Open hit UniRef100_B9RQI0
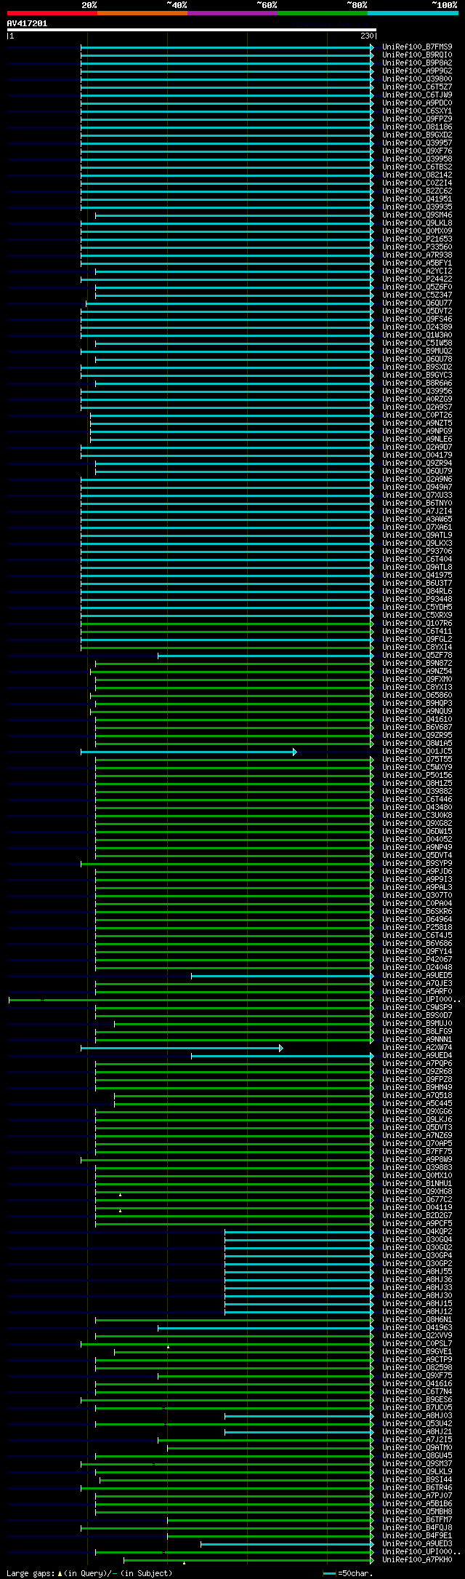The image size is (465, 1579). pos(417,55)
